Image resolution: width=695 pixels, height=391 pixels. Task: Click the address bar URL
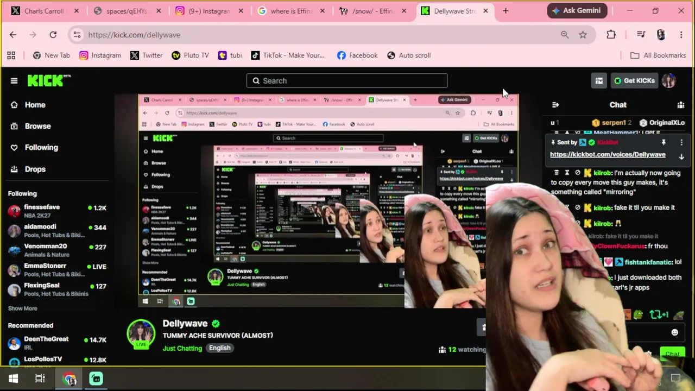click(134, 35)
